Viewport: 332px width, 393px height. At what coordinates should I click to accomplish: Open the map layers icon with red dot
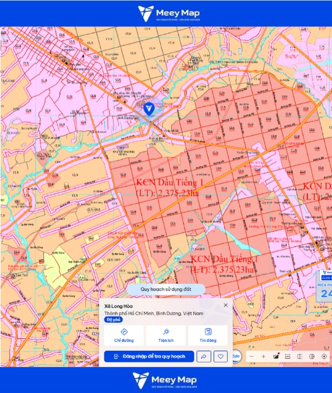coord(276,356)
